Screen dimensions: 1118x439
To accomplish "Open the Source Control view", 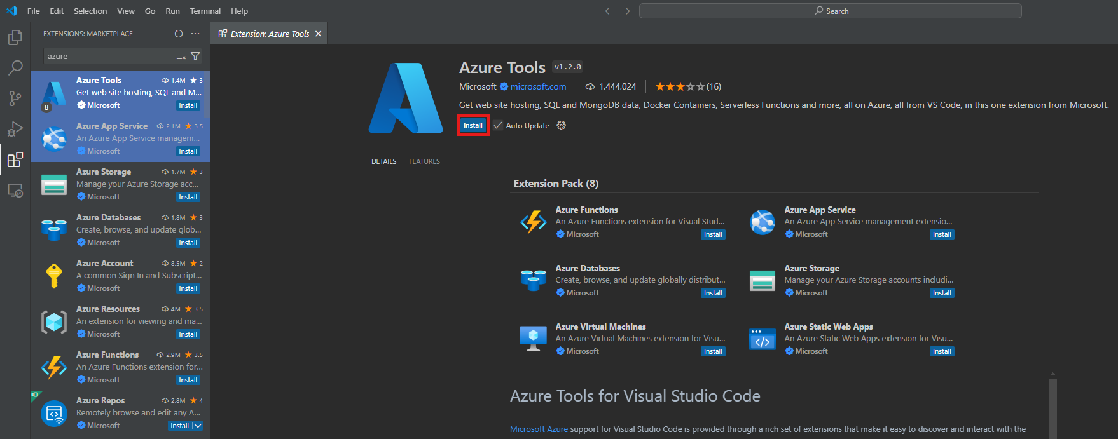I will coord(15,98).
